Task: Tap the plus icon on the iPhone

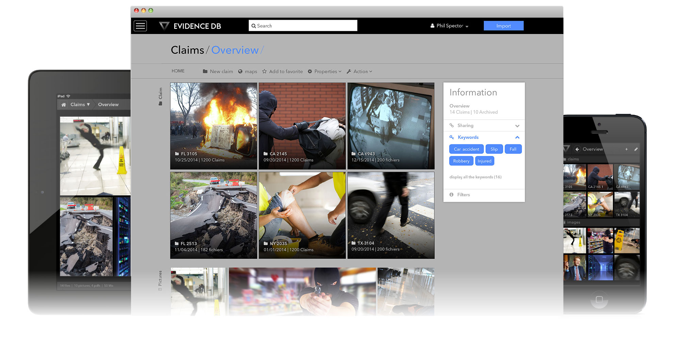Action: click(626, 149)
